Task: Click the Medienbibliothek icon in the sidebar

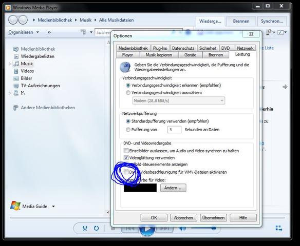Action: tap(16, 49)
